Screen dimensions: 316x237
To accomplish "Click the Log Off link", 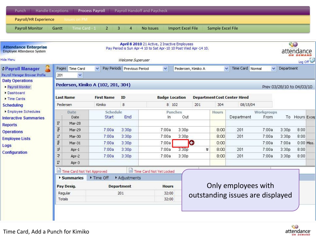I will 304,62.
